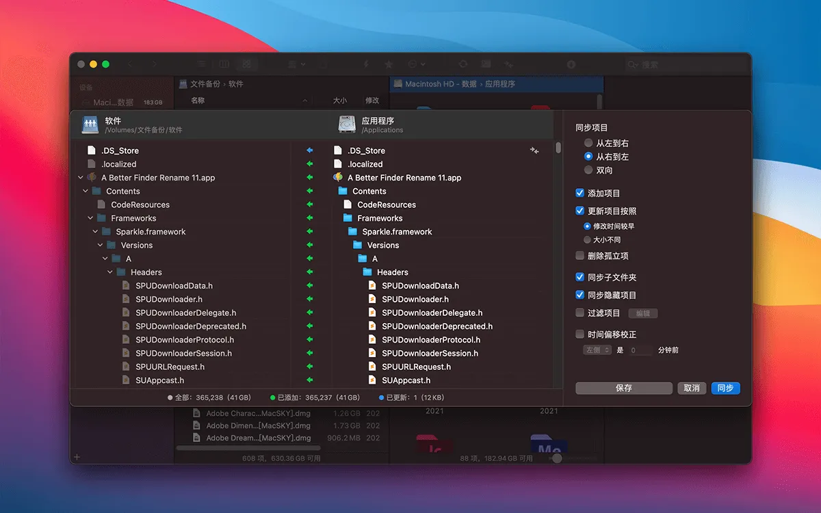Click the green sync arrow for SUAppcast.h
821x513 pixels.
pyautogui.click(x=309, y=380)
